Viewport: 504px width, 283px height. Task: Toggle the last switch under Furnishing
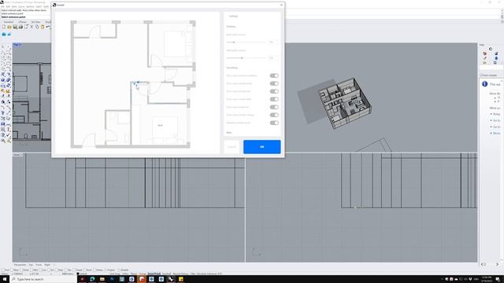pos(274,123)
